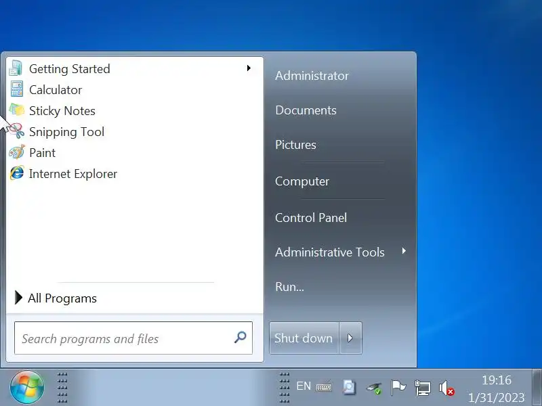Start Paint from the program list
Screen dimensions: 542x406
pyautogui.click(x=135, y=153)
